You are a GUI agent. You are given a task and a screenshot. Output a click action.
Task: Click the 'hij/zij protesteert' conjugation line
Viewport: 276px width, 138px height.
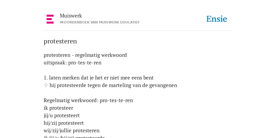pos(64,123)
